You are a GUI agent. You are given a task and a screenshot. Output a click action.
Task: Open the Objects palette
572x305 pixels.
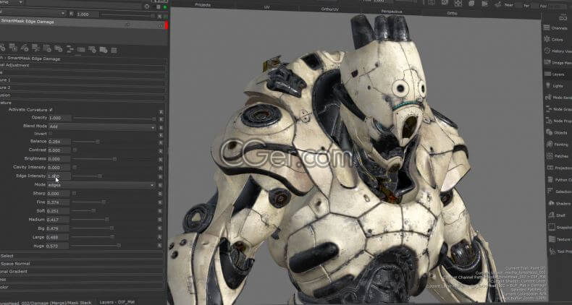pos(557,132)
